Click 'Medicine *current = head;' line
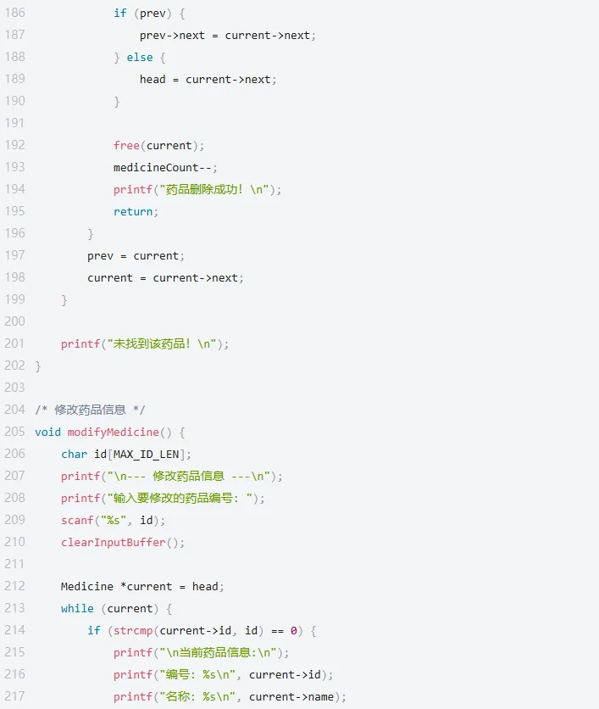 142,587
